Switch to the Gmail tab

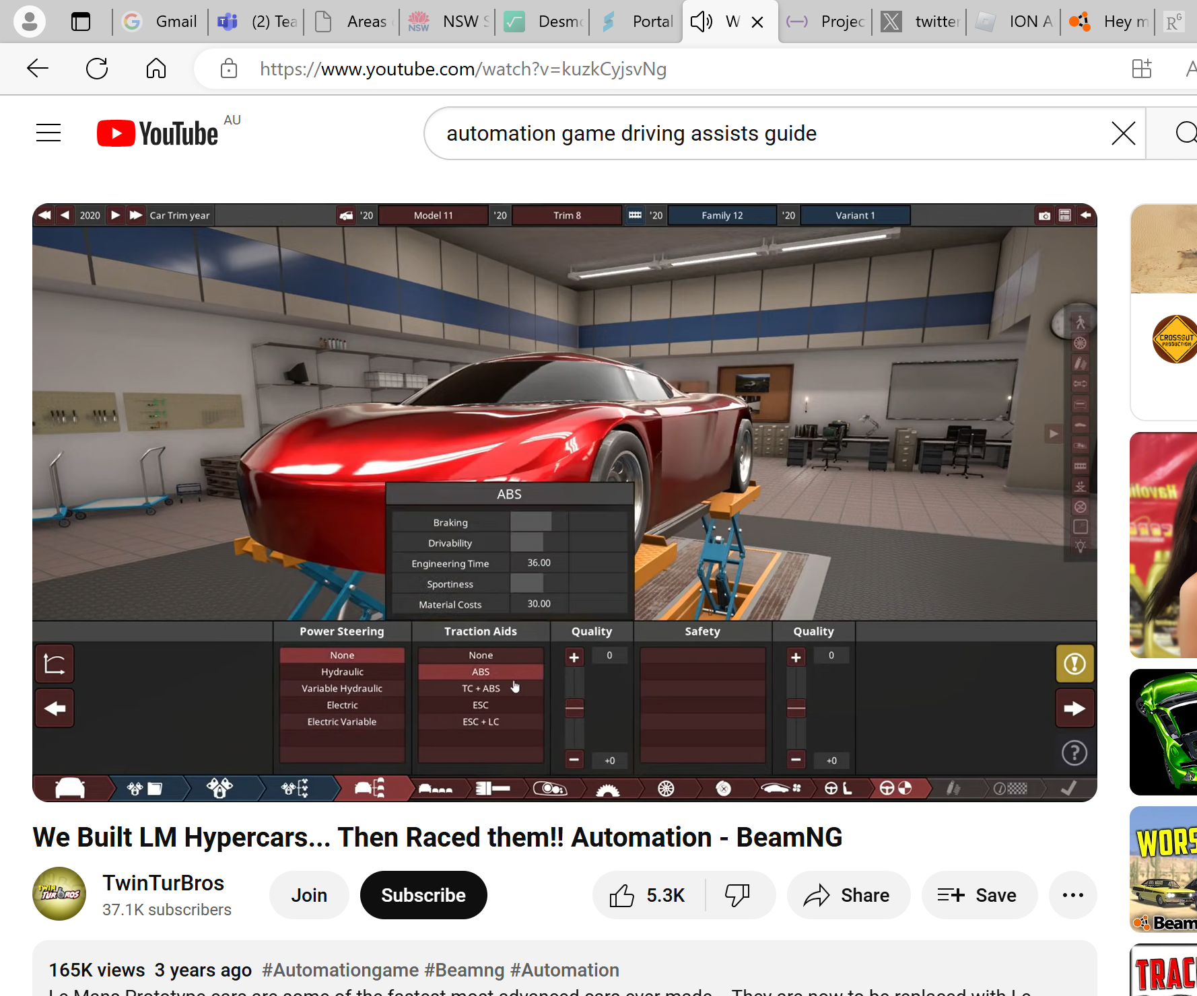coord(160,22)
